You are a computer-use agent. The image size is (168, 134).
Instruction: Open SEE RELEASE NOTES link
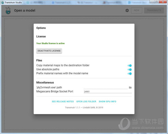point(63,101)
